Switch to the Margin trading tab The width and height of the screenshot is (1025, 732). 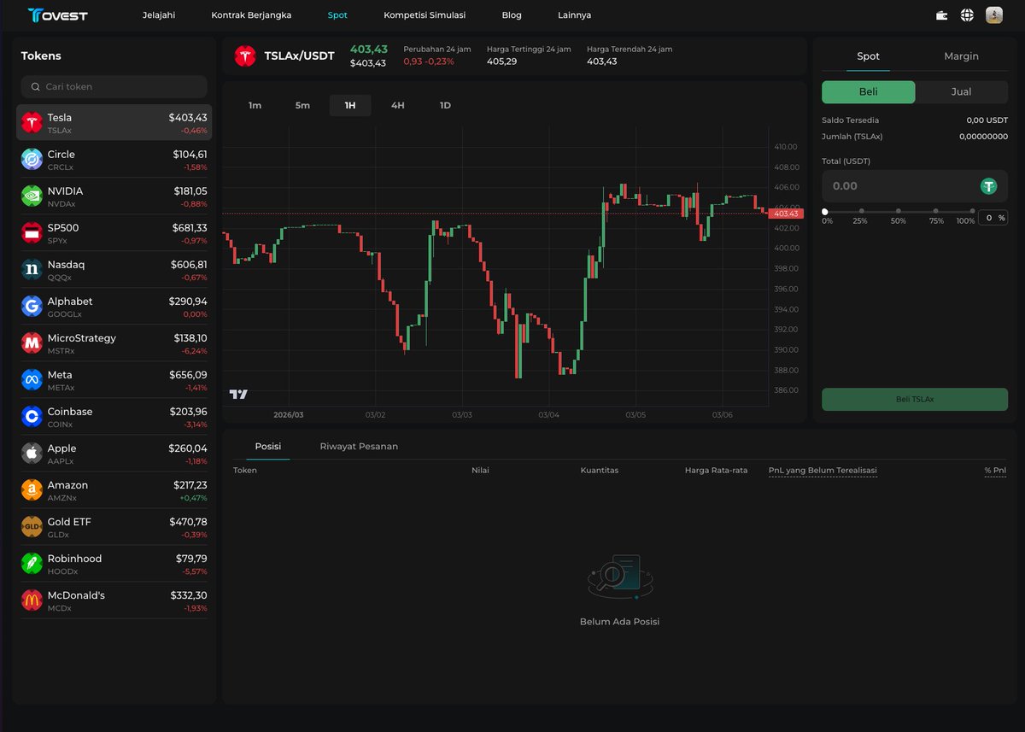[961, 56]
